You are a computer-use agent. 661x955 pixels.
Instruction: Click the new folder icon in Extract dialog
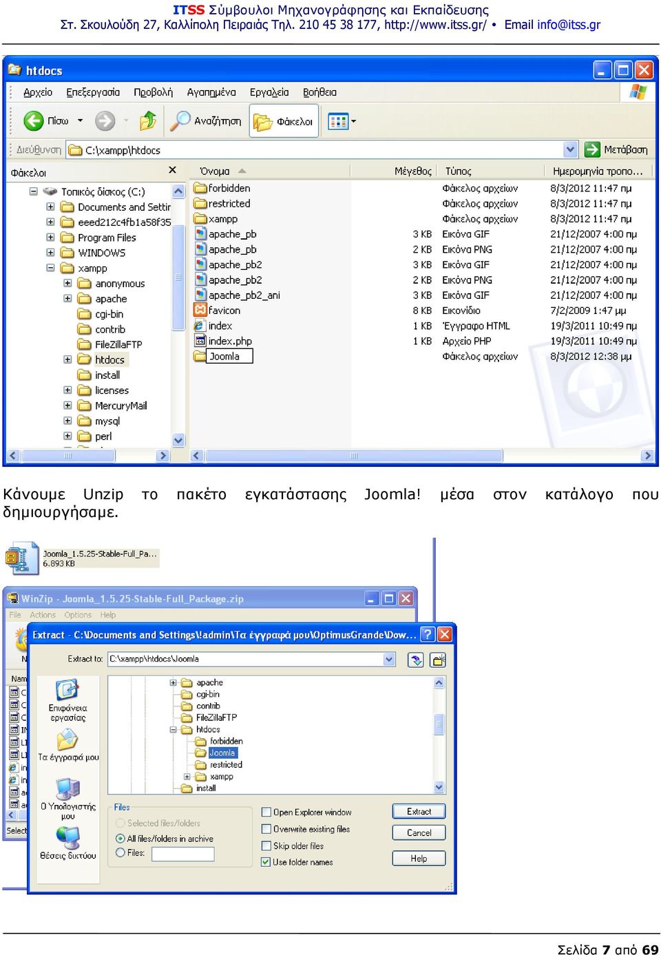coord(438,660)
